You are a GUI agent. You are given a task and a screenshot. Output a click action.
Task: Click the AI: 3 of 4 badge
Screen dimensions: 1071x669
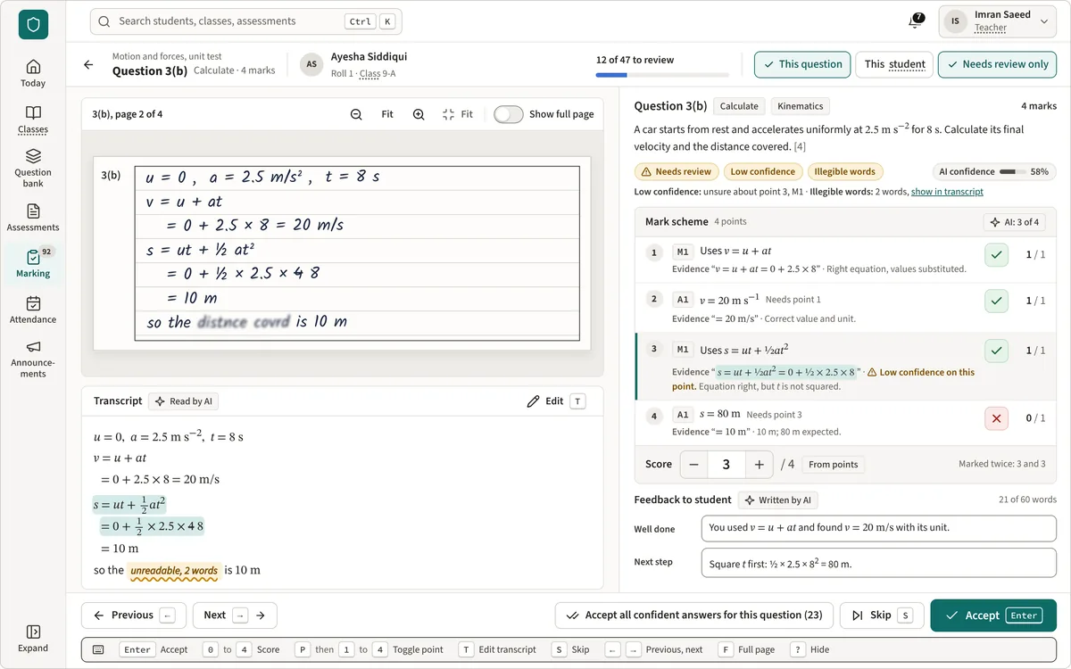[1015, 222]
